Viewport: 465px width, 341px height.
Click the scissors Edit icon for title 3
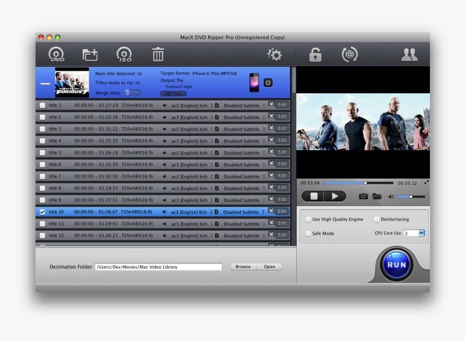click(271, 128)
